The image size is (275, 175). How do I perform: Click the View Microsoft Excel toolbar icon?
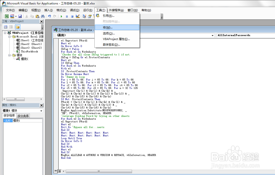pos(7,16)
